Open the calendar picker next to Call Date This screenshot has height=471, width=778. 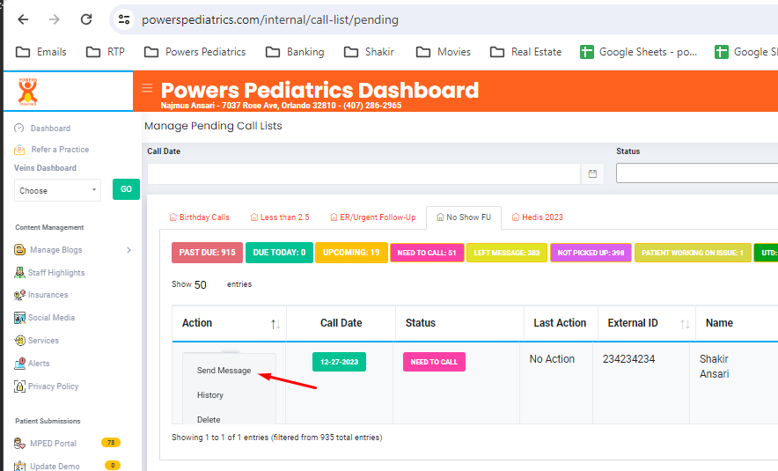point(592,174)
